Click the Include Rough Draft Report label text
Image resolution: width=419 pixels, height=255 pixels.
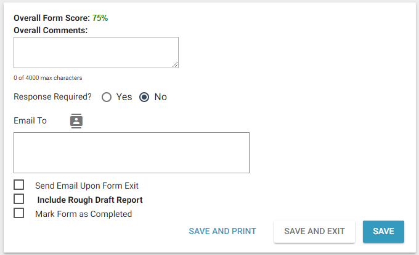point(90,200)
